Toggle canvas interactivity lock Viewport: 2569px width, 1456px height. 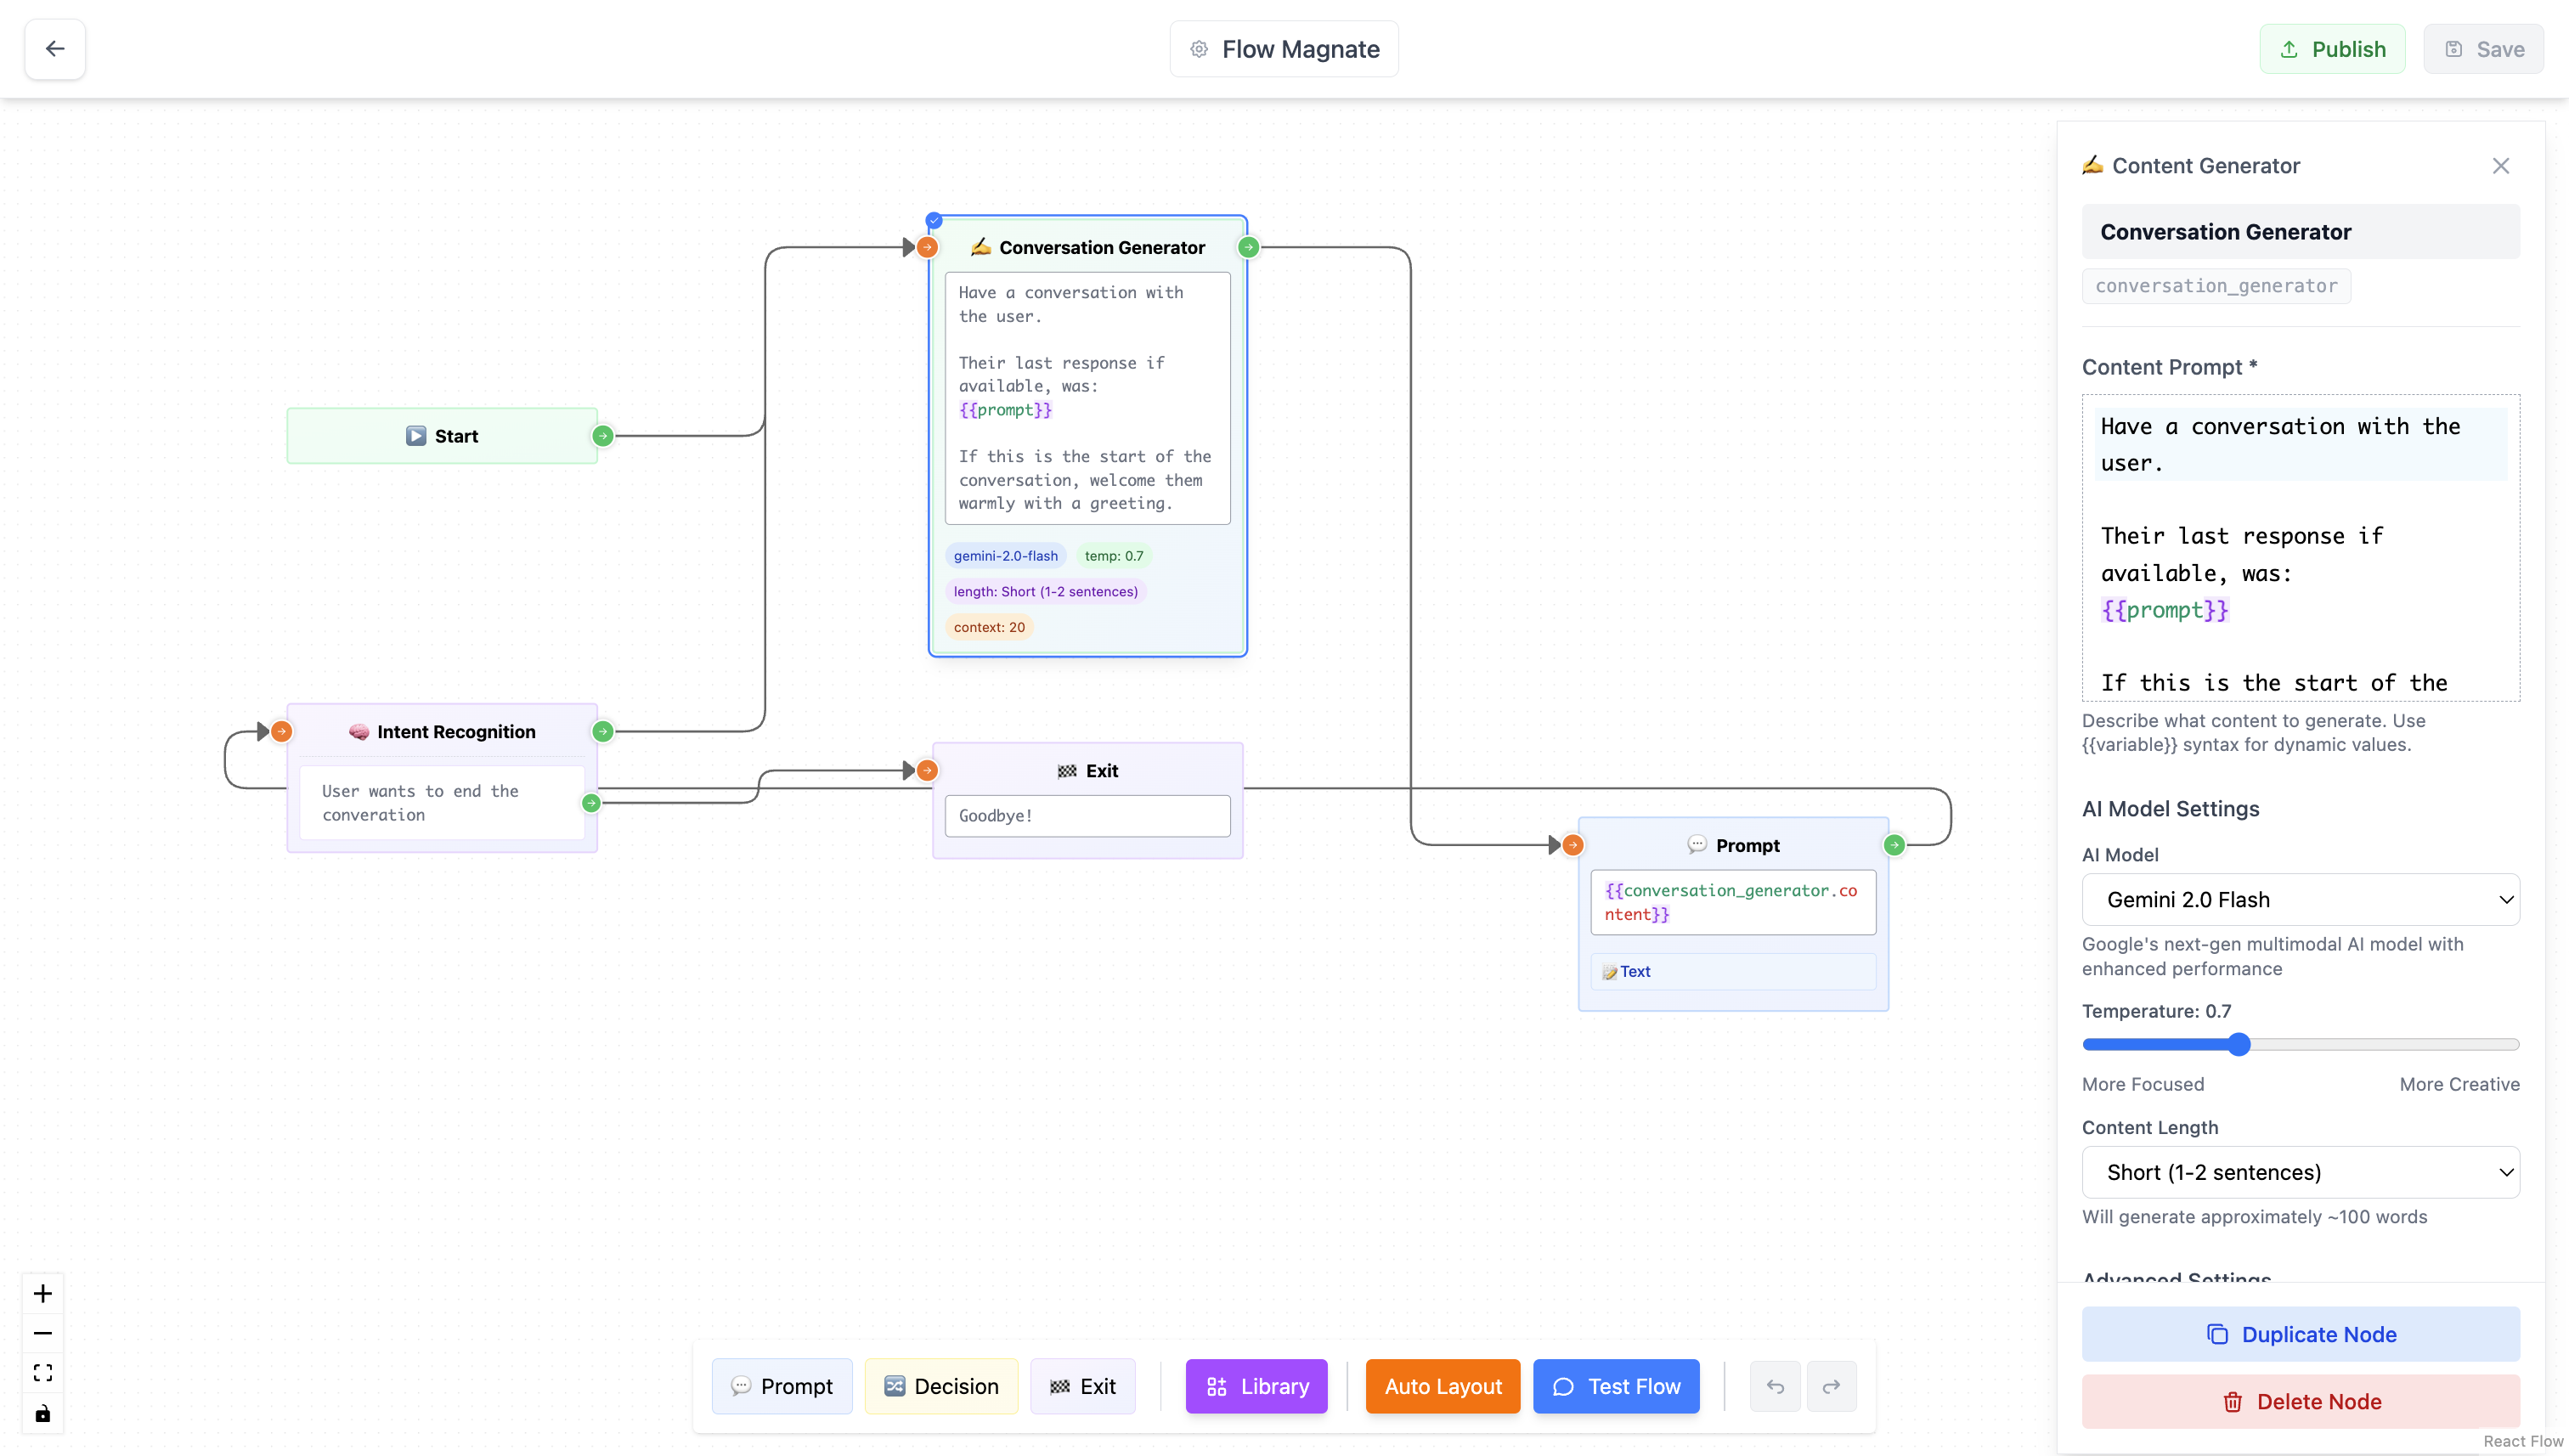pos(42,1413)
